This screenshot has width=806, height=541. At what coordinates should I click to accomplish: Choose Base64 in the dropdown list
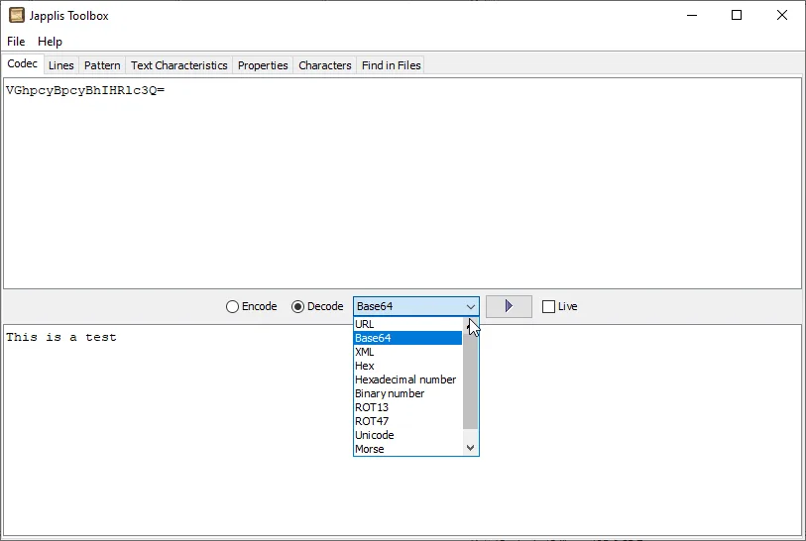(408, 338)
